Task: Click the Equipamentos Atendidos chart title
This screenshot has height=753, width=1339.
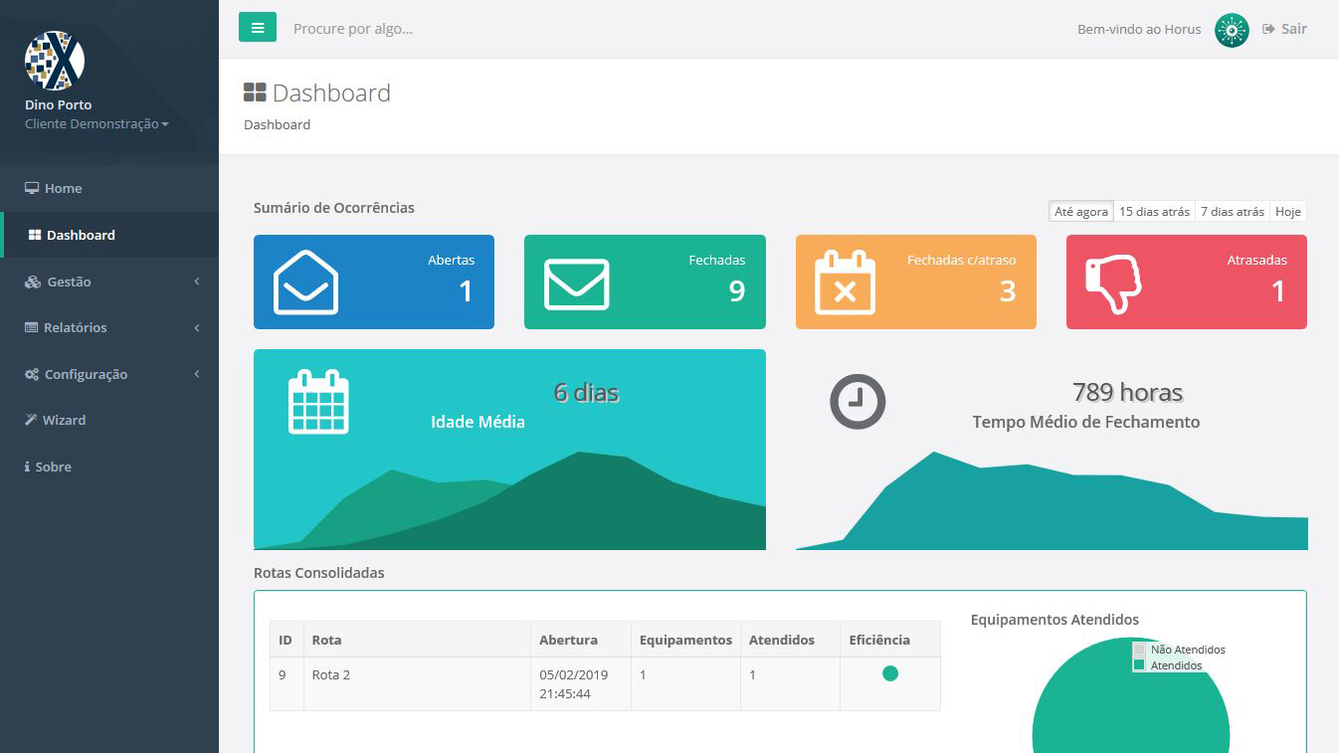Action: 1054,620
